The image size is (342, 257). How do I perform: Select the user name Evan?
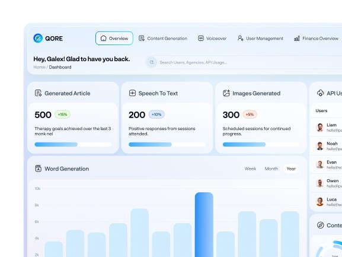point(331,162)
